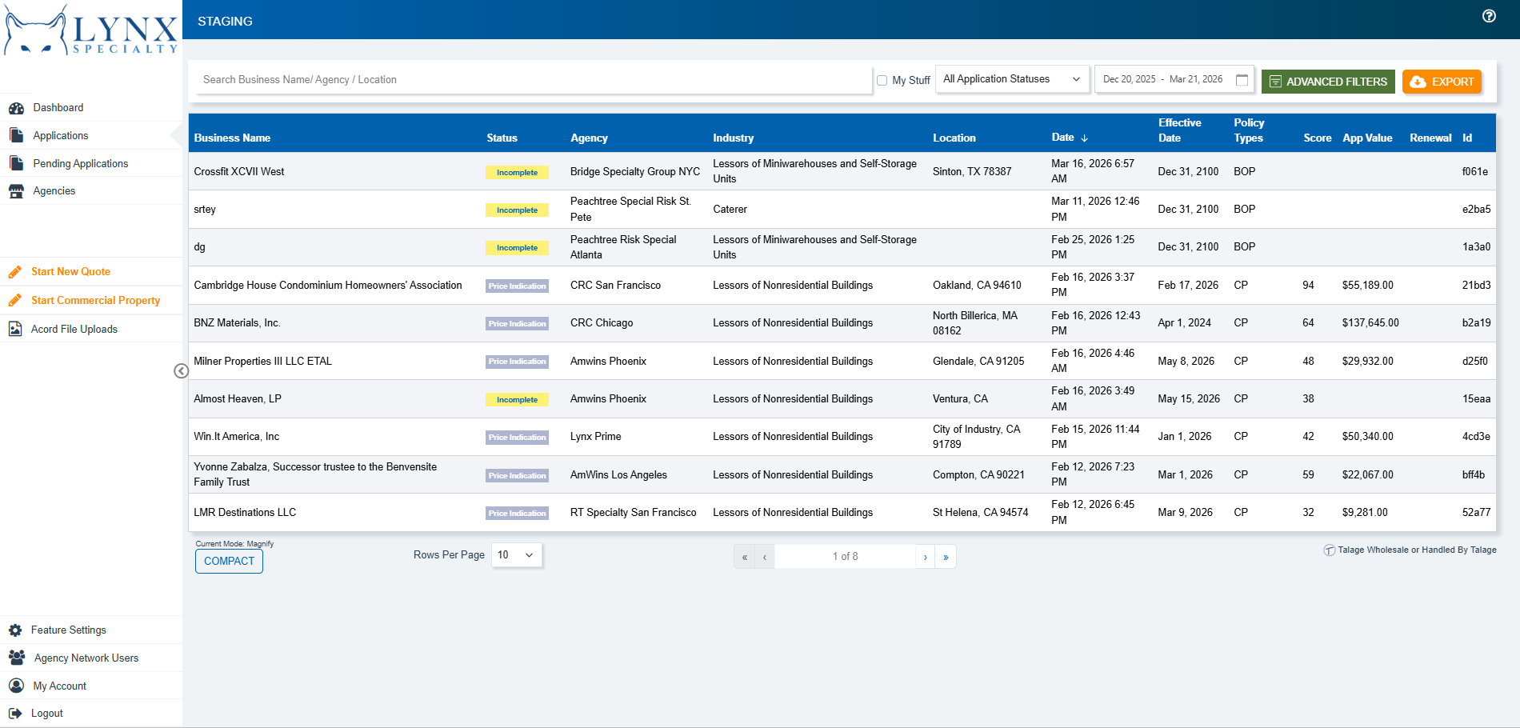Collapse the sidebar with the arrow icon
This screenshot has height=728, width=1520.
[182, 370]
